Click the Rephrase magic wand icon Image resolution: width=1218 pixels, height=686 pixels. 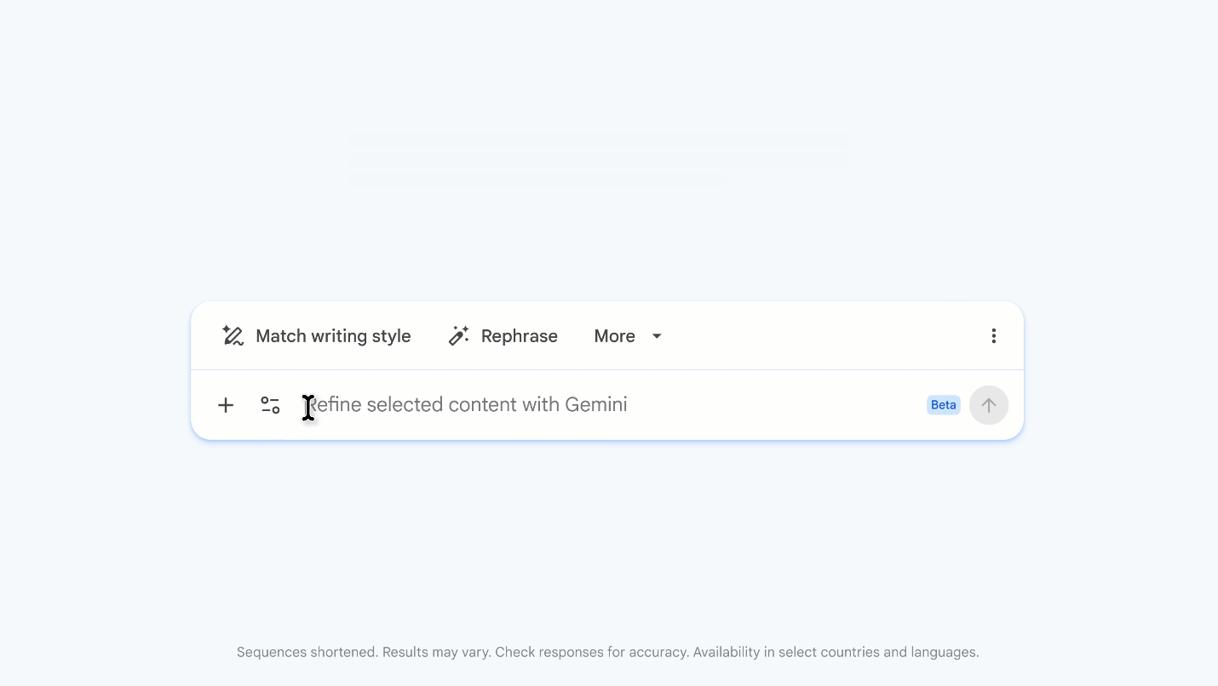(x=459, y=336)
